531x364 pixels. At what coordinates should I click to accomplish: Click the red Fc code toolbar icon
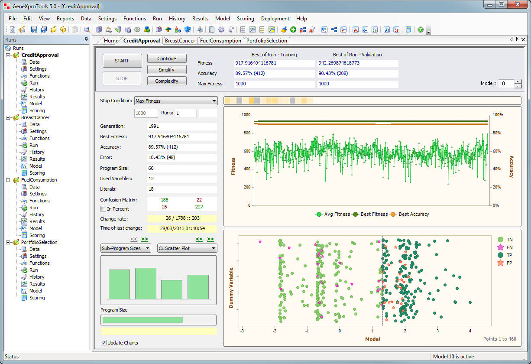(x=356, y=29)
